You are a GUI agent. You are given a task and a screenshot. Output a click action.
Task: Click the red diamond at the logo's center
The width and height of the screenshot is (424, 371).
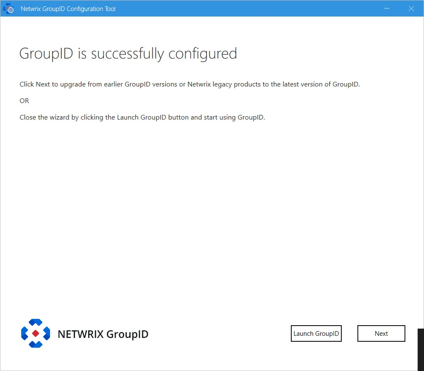(36, 333)
